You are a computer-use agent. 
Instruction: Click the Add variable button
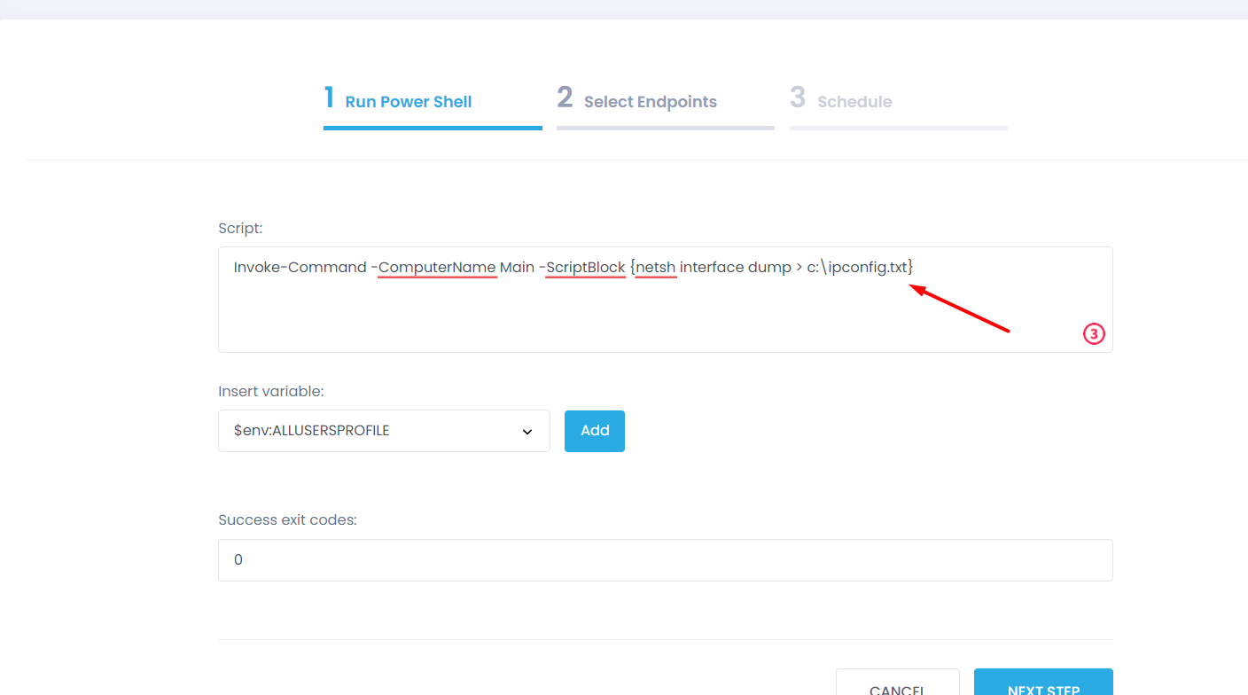coord(595,431)
